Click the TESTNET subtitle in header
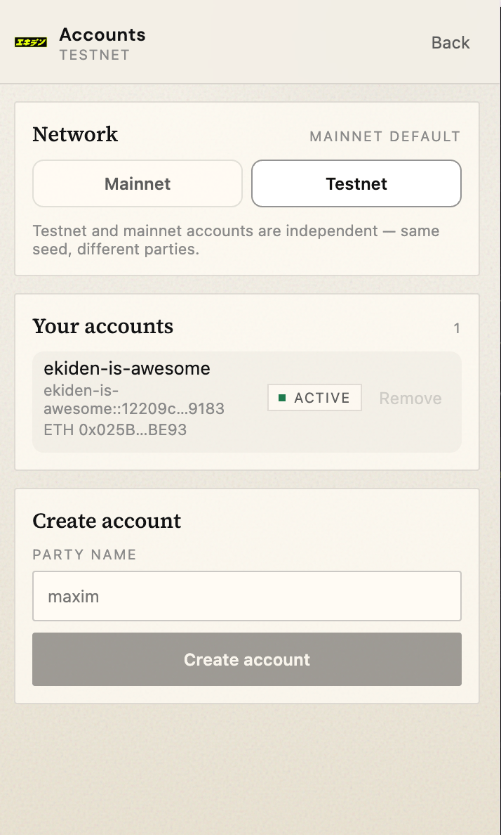Image resolution: width=501 pixels, height=835 pixels. (94, 56)
